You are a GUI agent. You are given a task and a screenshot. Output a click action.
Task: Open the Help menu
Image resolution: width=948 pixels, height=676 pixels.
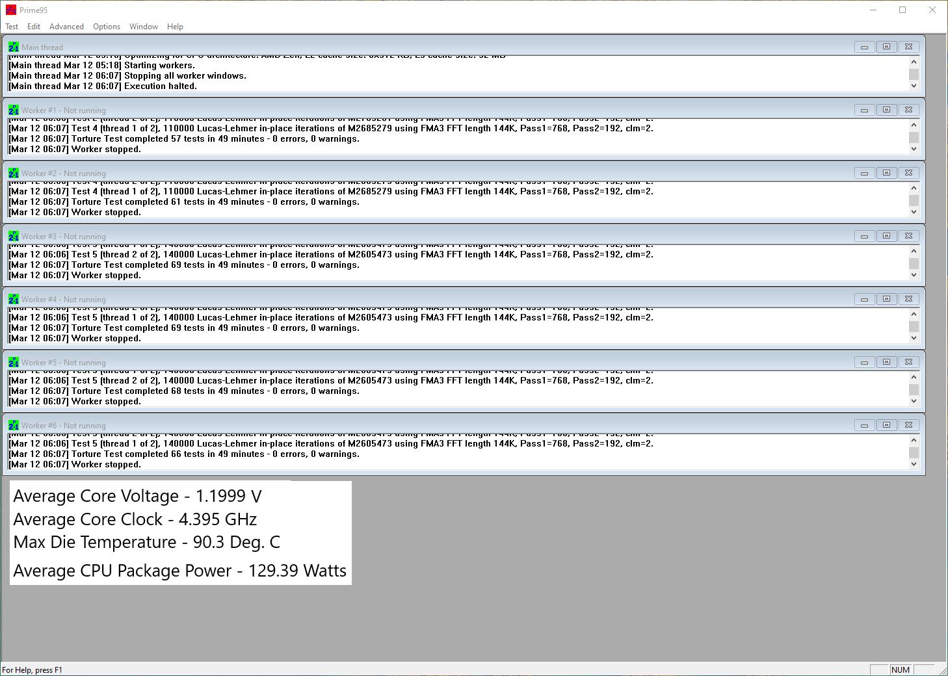point(175,27)
